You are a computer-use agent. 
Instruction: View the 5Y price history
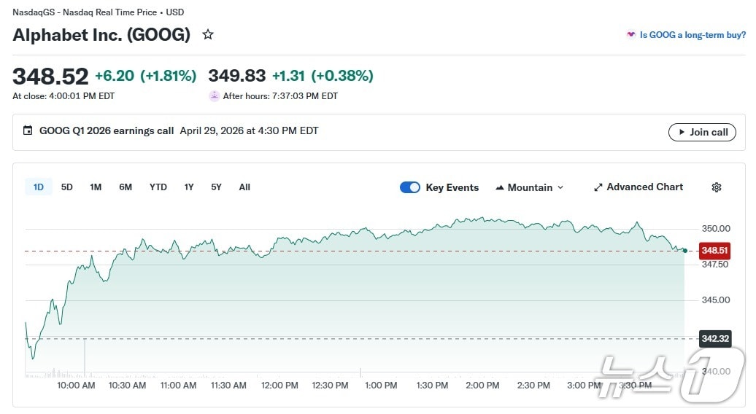click(216, 187)
